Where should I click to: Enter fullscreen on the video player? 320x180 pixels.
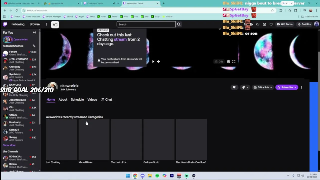(234, 61)
